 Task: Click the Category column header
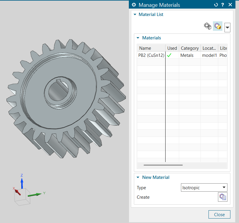(190, 48)
